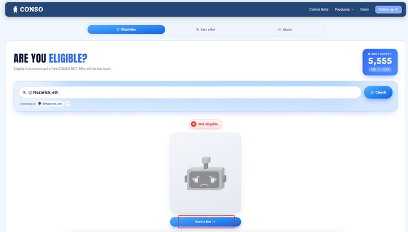Click the Follow on X button

tap(388, 10)
